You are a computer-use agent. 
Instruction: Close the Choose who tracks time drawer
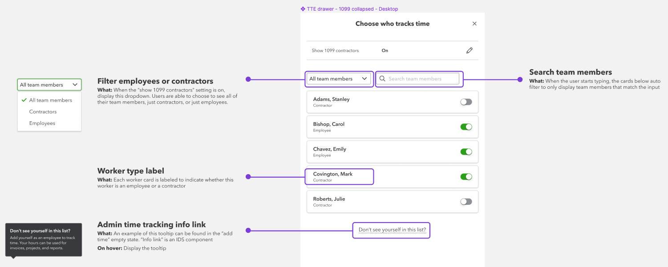pyautogui.click(x=474, y=24)
